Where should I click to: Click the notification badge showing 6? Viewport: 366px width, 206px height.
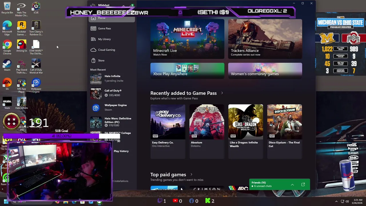132,5
